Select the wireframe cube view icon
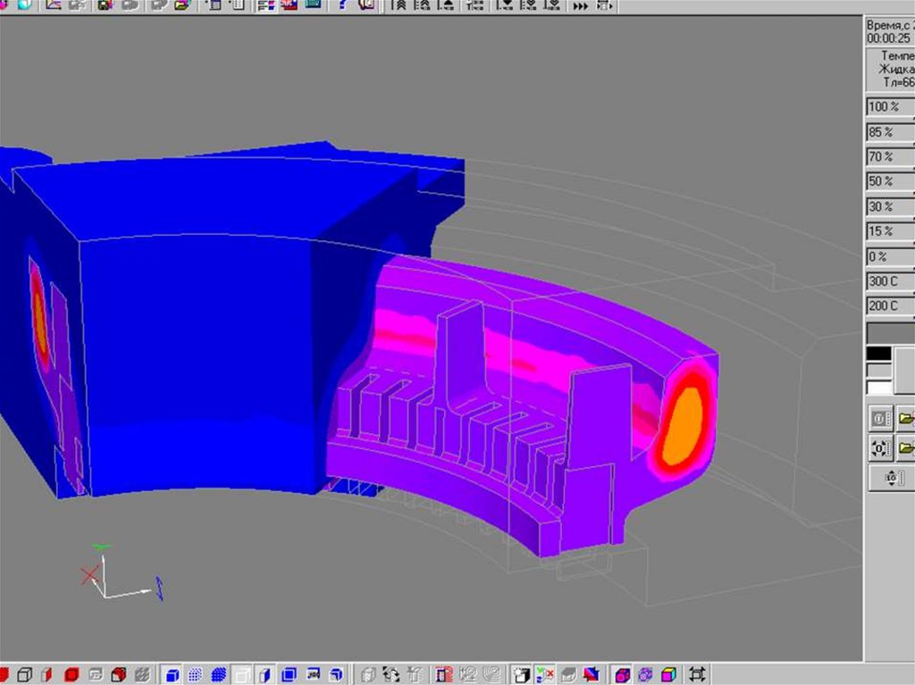 click(26, 674)
